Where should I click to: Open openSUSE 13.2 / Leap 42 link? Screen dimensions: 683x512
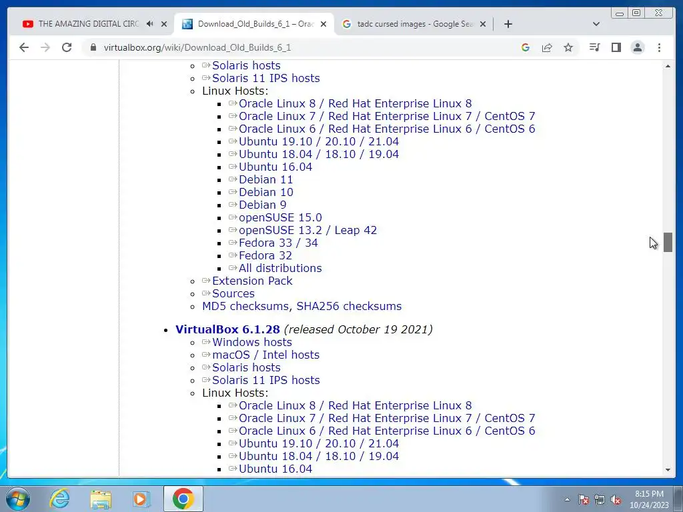click(307, 230)
